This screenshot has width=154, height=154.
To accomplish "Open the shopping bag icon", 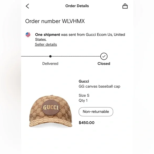I will (x=125, y=6).
